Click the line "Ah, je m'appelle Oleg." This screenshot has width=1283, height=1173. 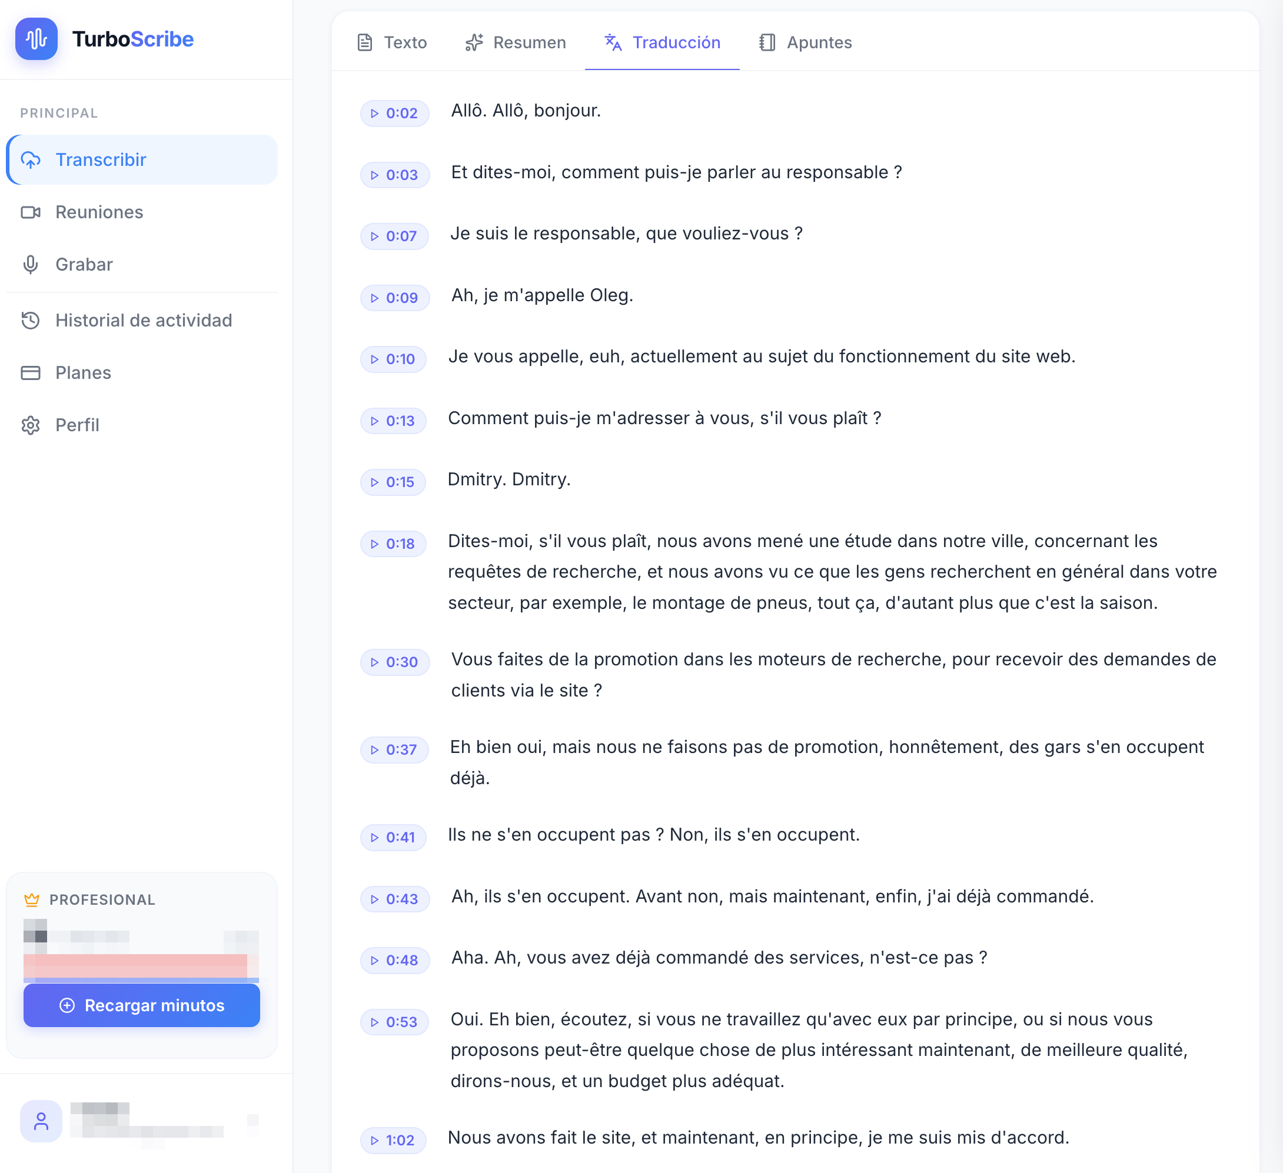[x=542, y=295]
